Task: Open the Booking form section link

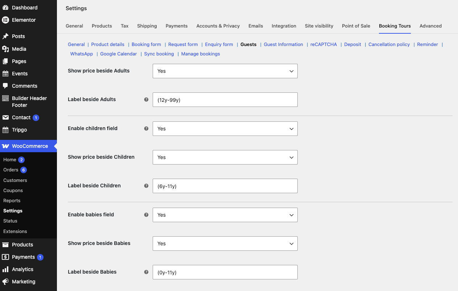Action: [x=146, y=44]
